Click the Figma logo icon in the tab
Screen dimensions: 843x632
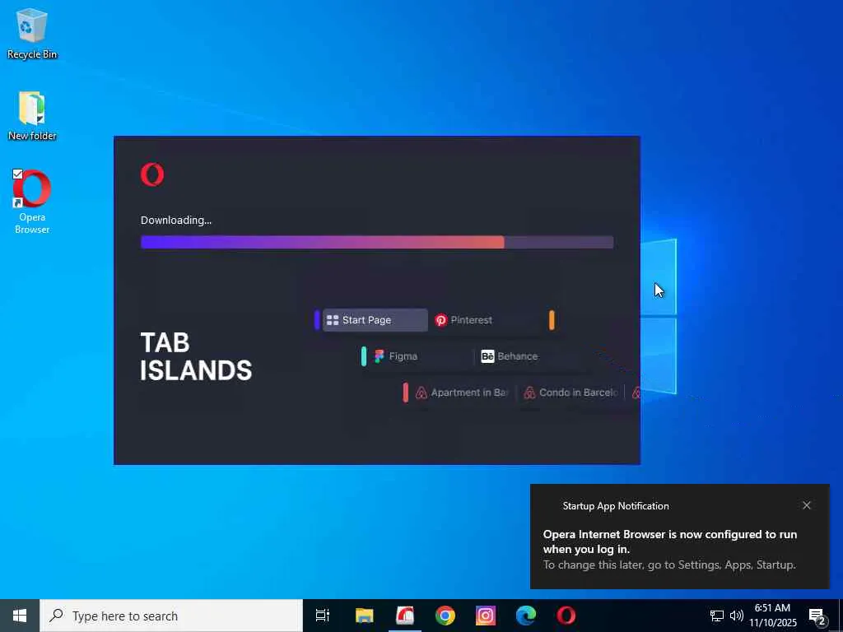(380, 356)
